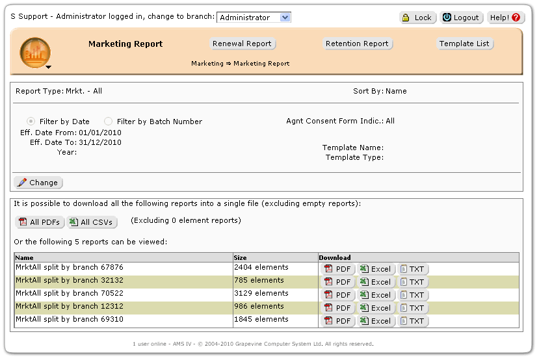The width and height of the screenshot is (539, 360).
Task: Export branch 32132 report to Excel
Action: pyautogui.click(x=375, y=282)
